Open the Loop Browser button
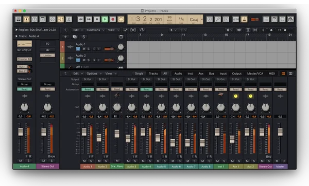309x186 pixels. coord(282,20)
